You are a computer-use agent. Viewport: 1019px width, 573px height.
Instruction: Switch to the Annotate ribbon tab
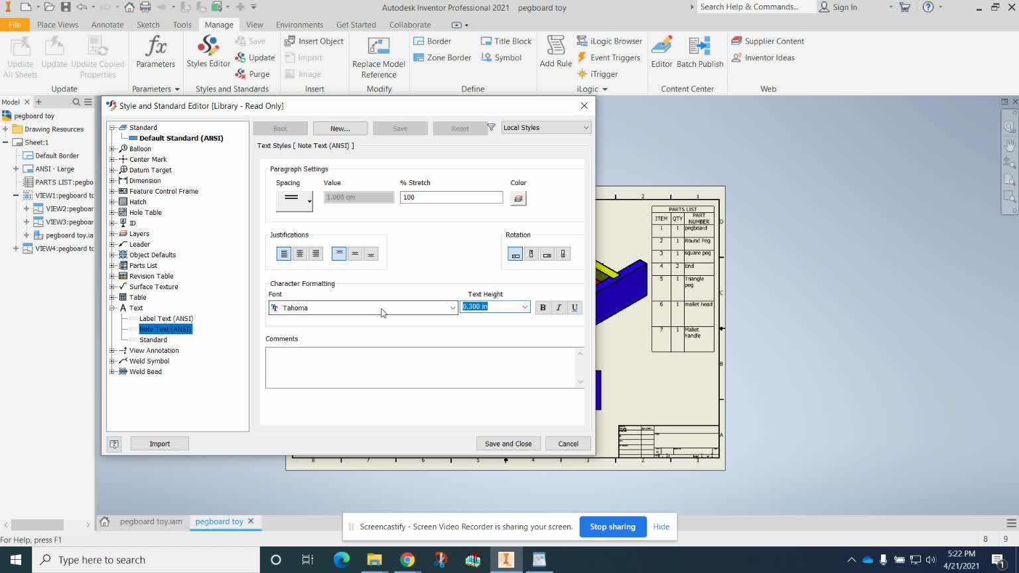[107, 25]
